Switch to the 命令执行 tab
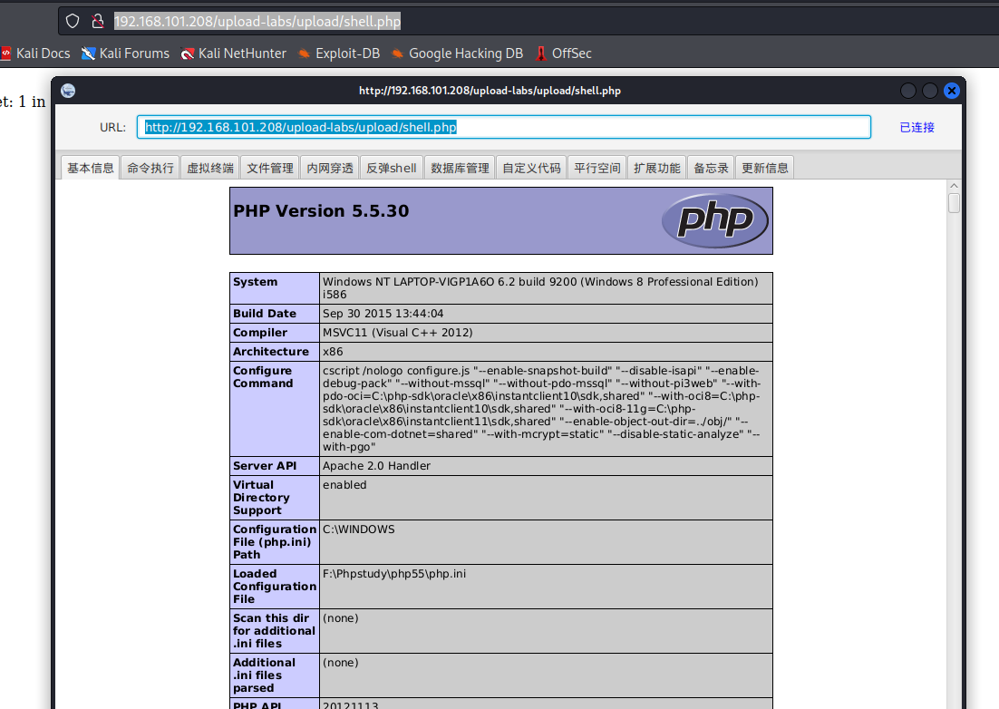The width and height of the screenshot is (999, 709). coord(150,168)
